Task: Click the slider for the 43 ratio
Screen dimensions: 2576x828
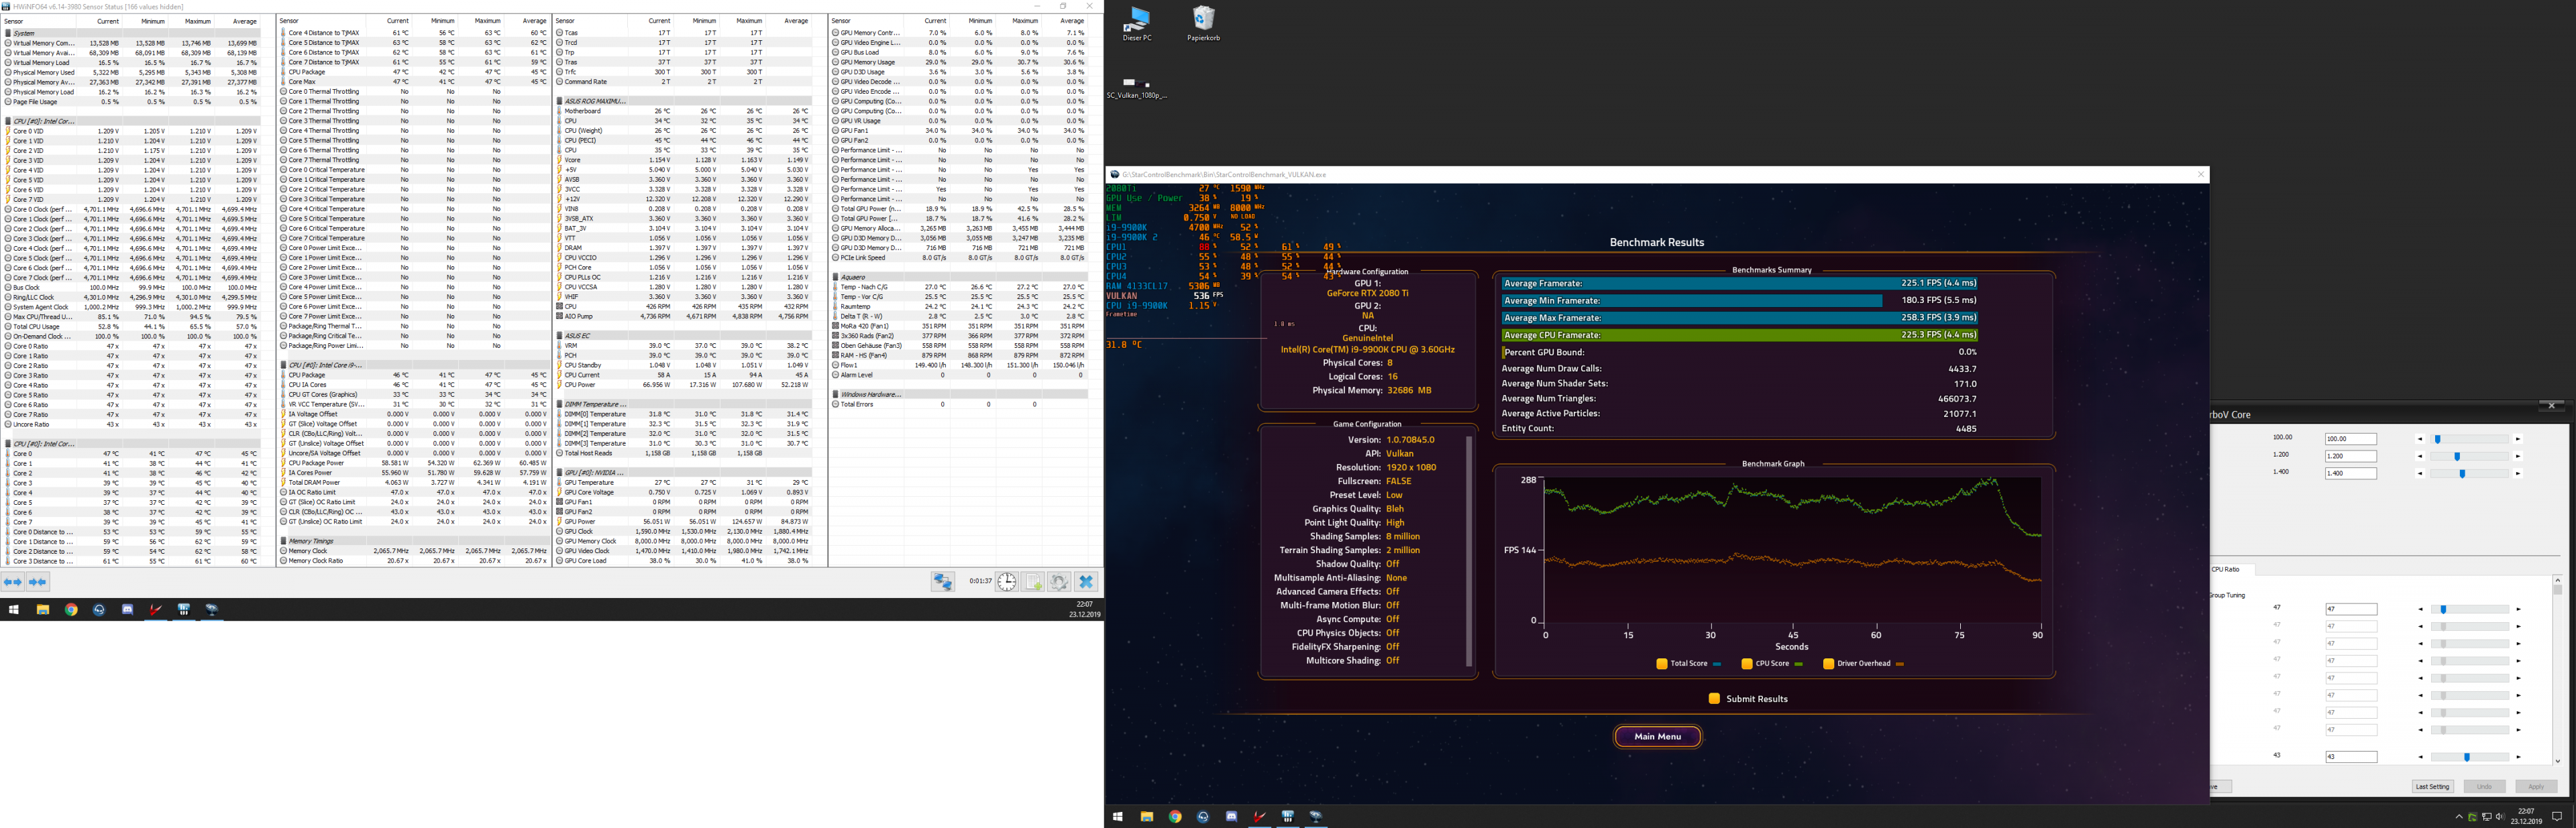Action: point(2470,757)
